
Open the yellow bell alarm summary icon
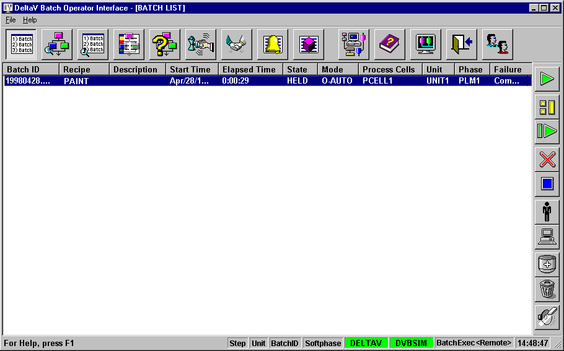point(273,45)
